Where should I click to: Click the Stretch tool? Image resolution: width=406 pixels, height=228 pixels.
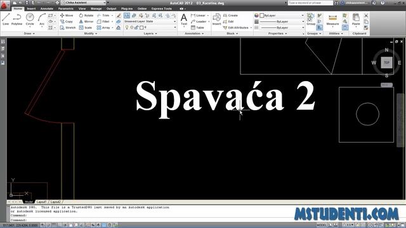tap(68, 27)
